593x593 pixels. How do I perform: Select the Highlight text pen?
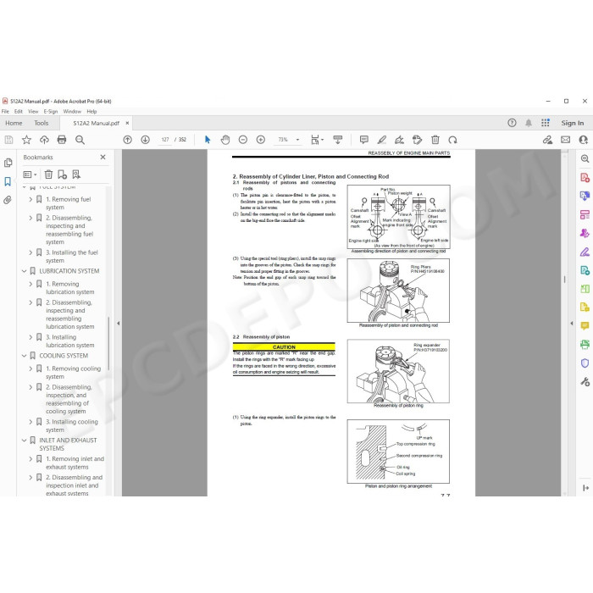pos(382,140)
